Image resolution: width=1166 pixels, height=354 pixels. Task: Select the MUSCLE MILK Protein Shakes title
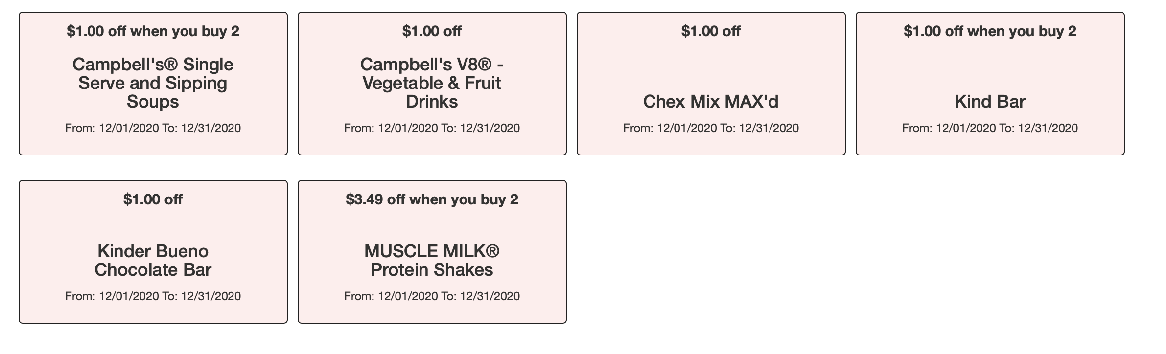(x=432, y=261)
